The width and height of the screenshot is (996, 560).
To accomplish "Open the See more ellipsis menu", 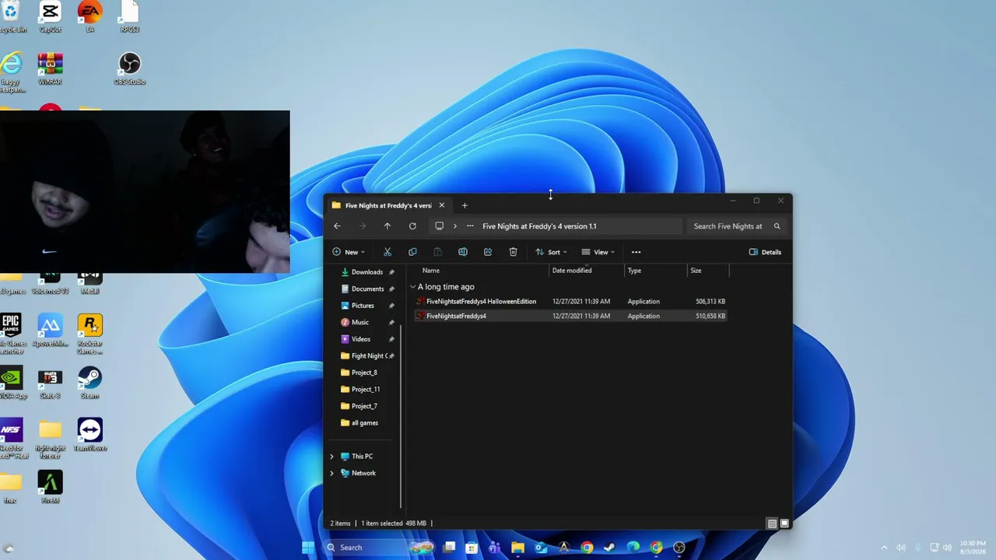I will pyautogui.click(x=636, y=252).
